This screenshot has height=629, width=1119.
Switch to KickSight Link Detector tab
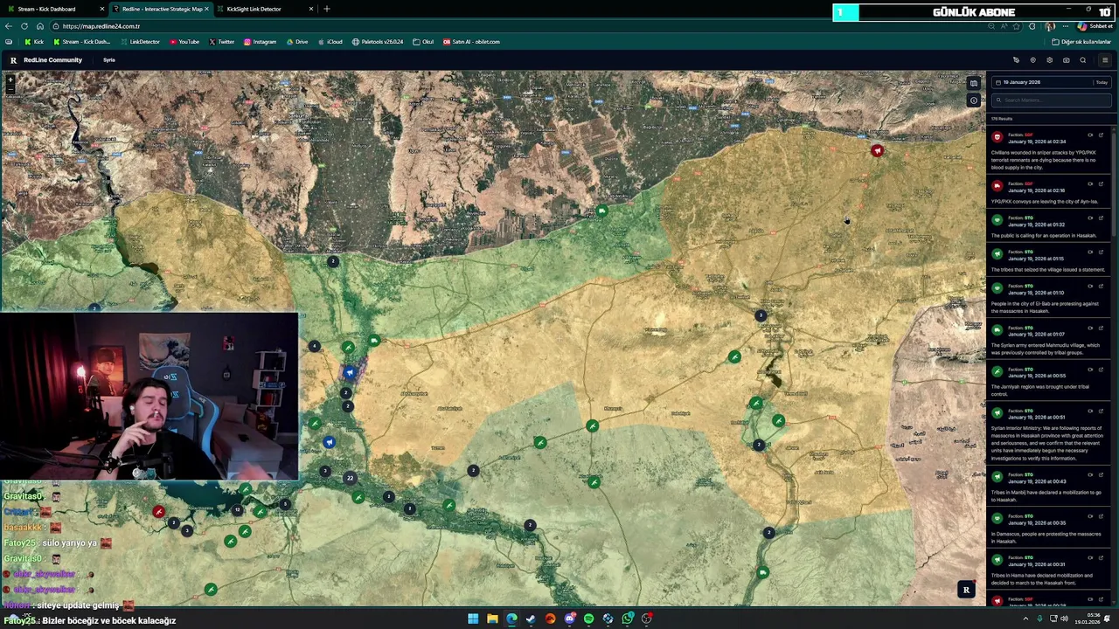click(264, 9)
